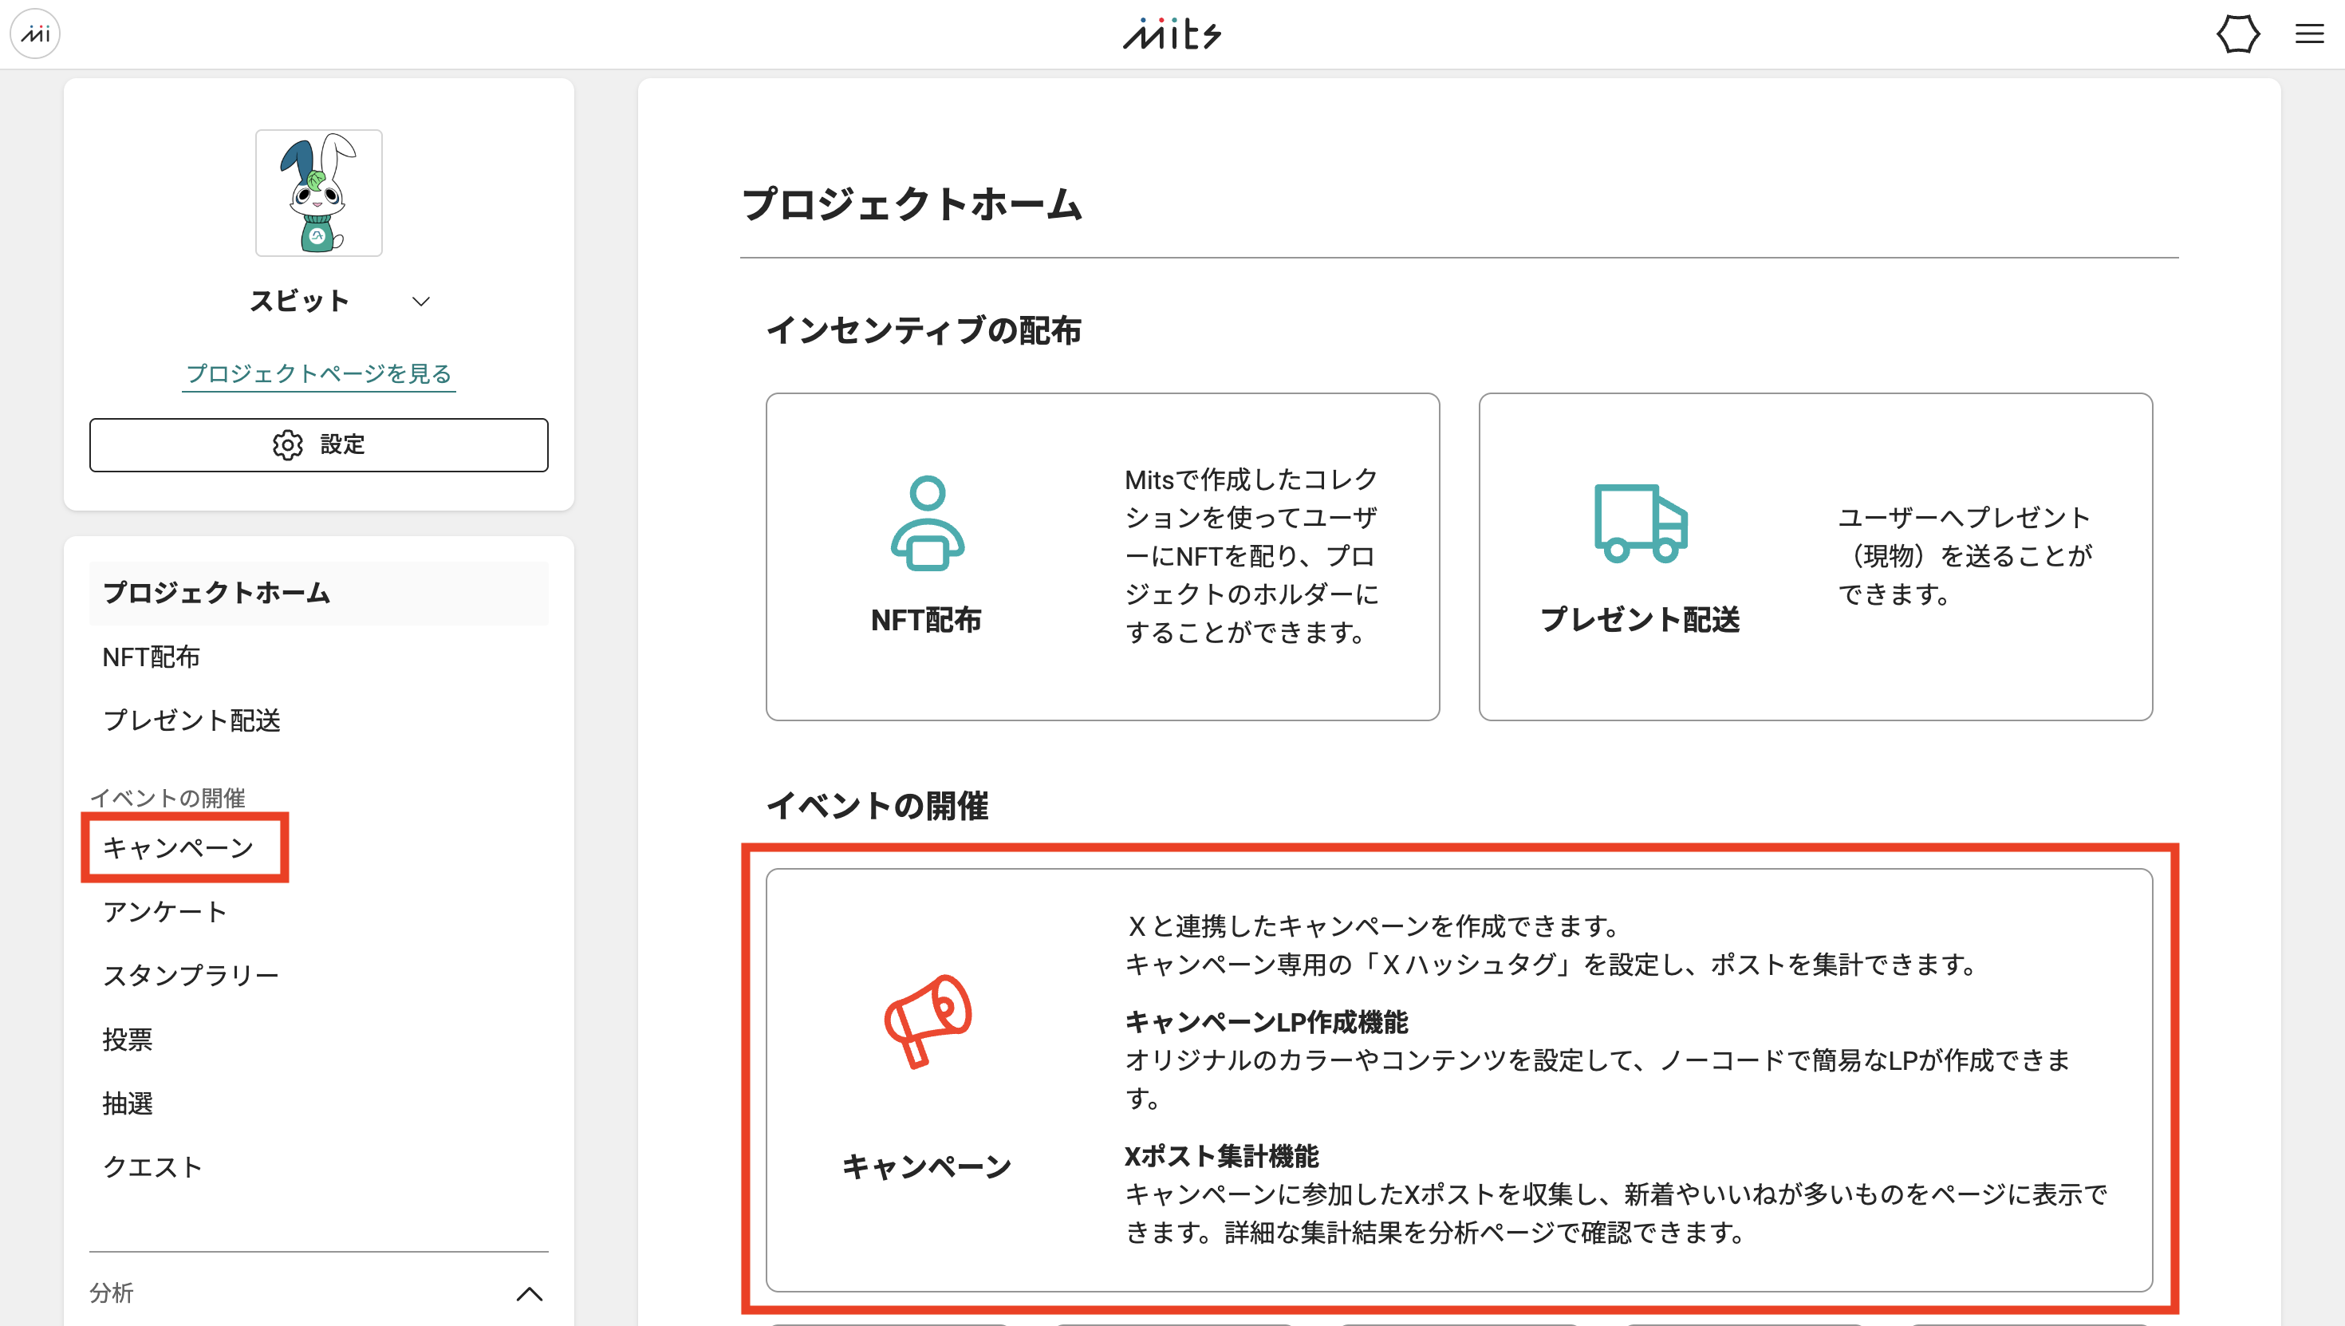Open the hamburger menu
Viewport: 2345px width, 1326px height.
(2309, 34)
